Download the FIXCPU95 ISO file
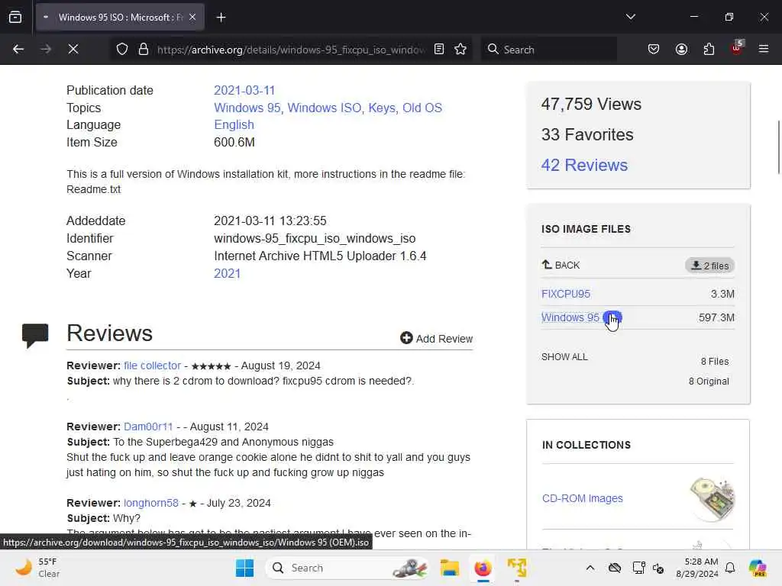Image resolution: width=782 pixels, height=586 pixels. pos(566,294)
